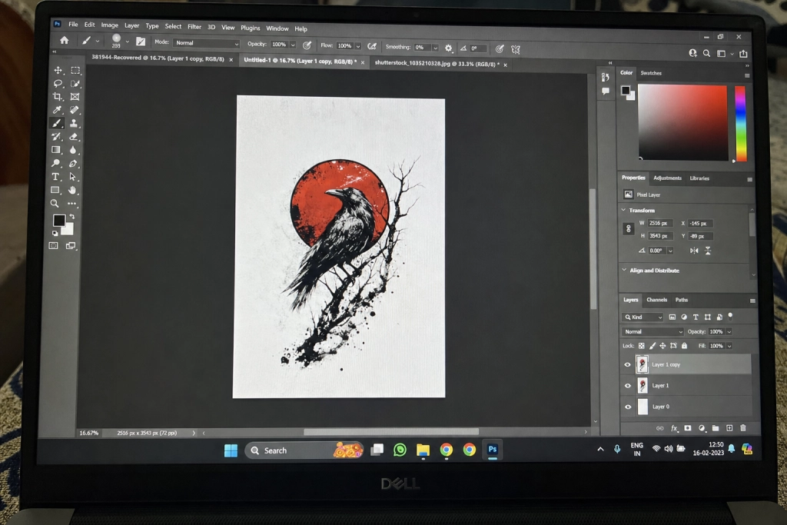787x525 pixels.
Task: Select the Lasso tool
Action: tap(58, 83)
